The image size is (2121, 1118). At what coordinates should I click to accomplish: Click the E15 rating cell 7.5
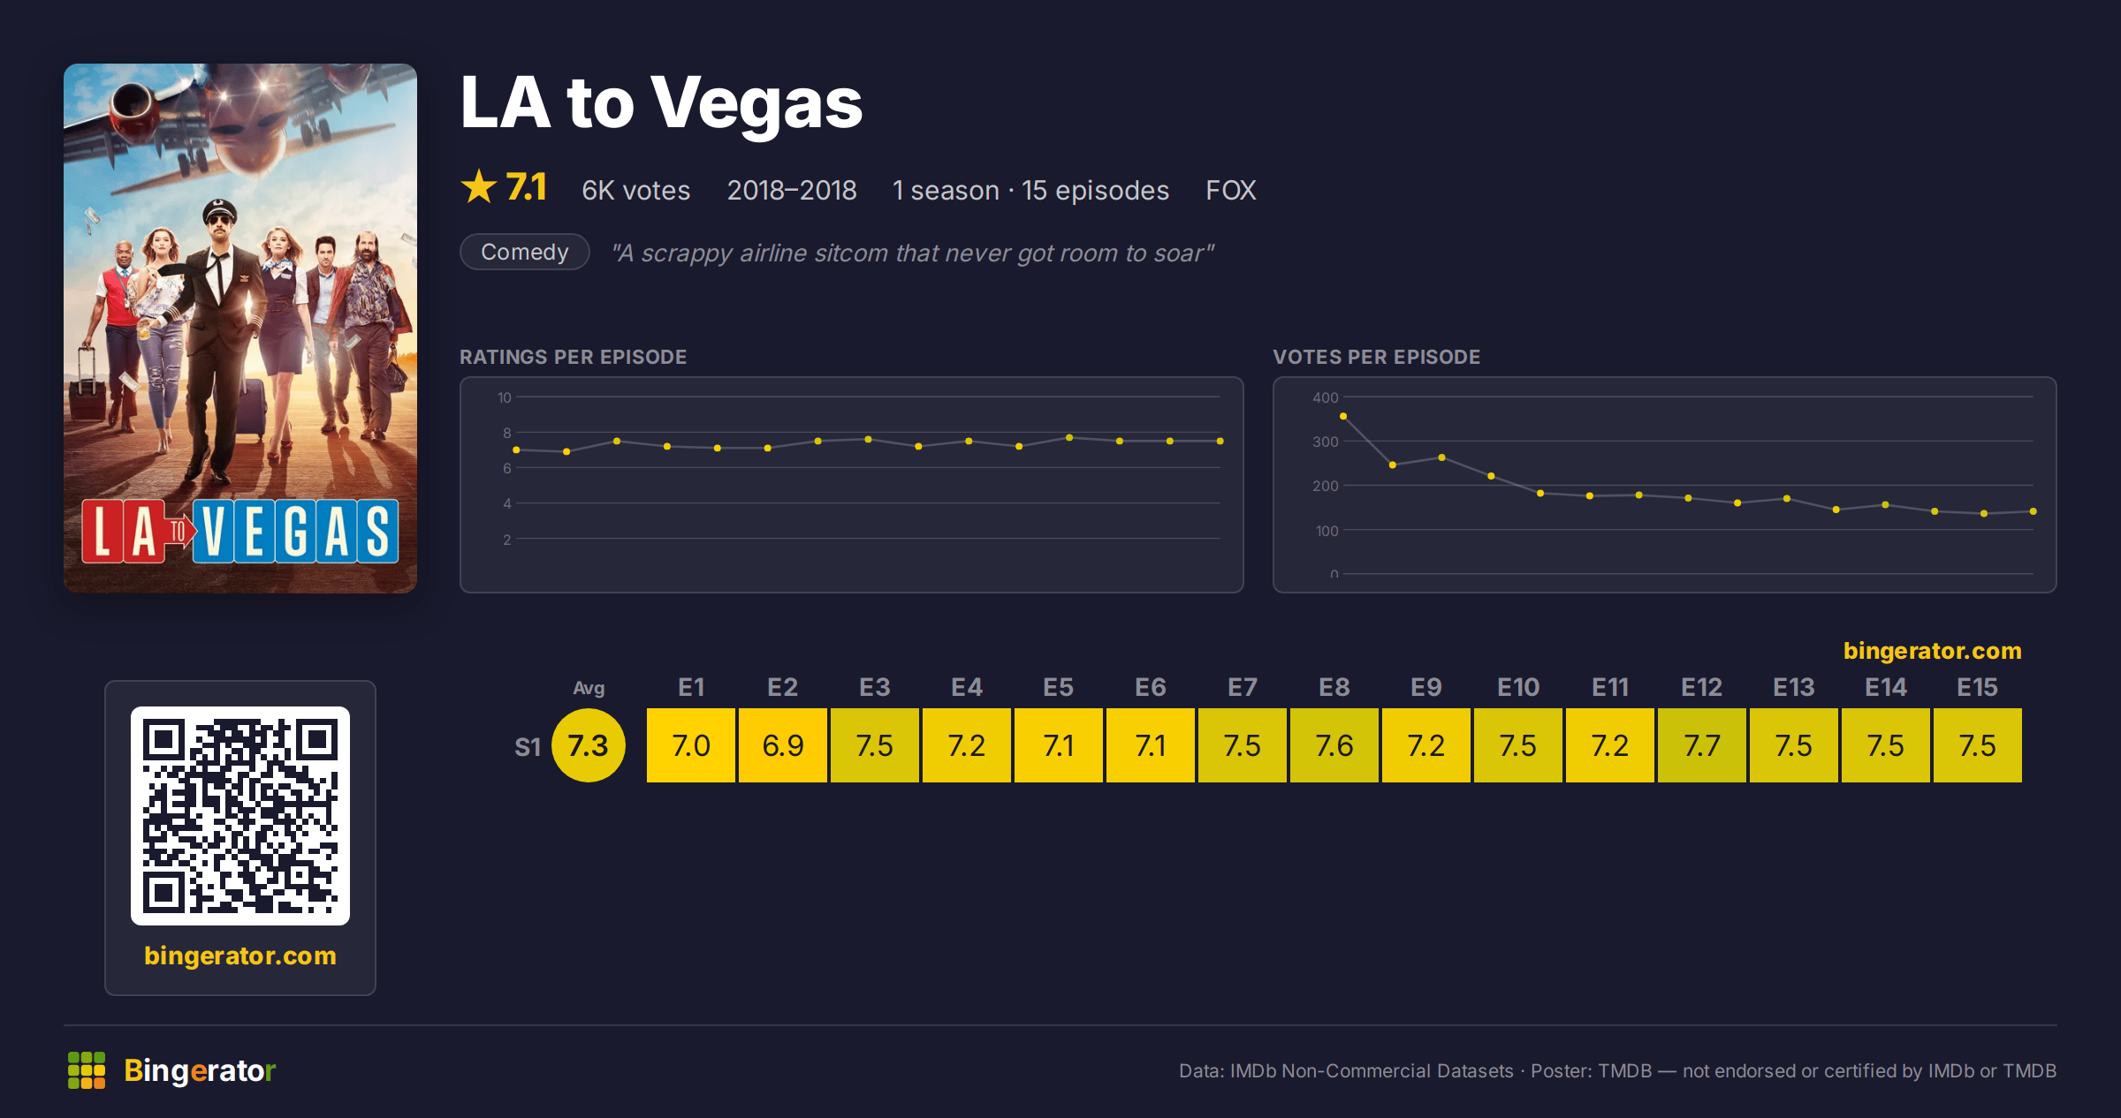click(1978, 745)
